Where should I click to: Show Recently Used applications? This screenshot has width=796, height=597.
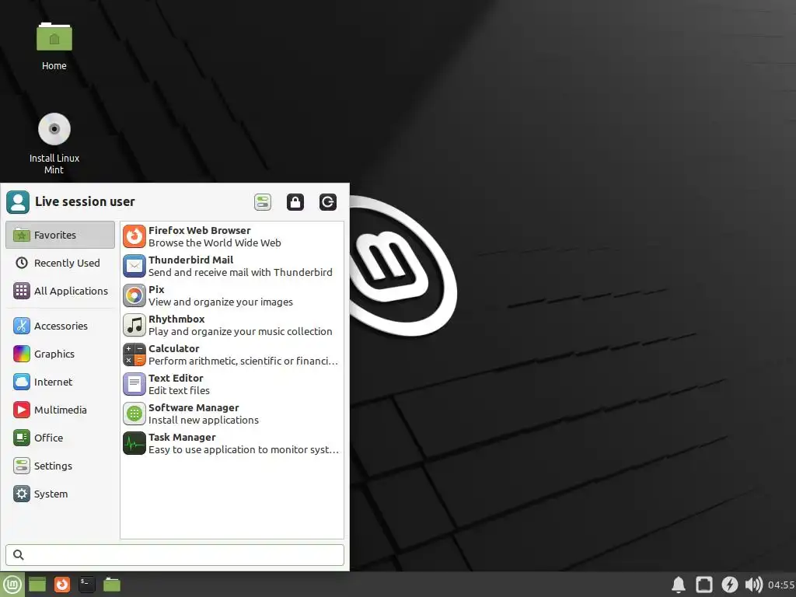[61, 263]
